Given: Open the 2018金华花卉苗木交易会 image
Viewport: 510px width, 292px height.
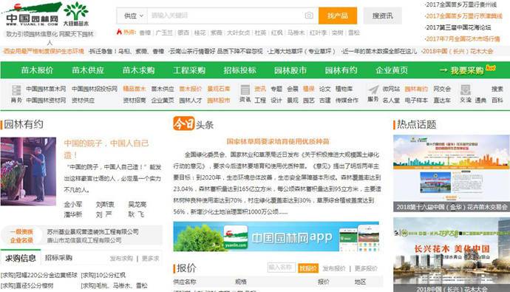Looking at the screenshot, I should pos(452,174).
